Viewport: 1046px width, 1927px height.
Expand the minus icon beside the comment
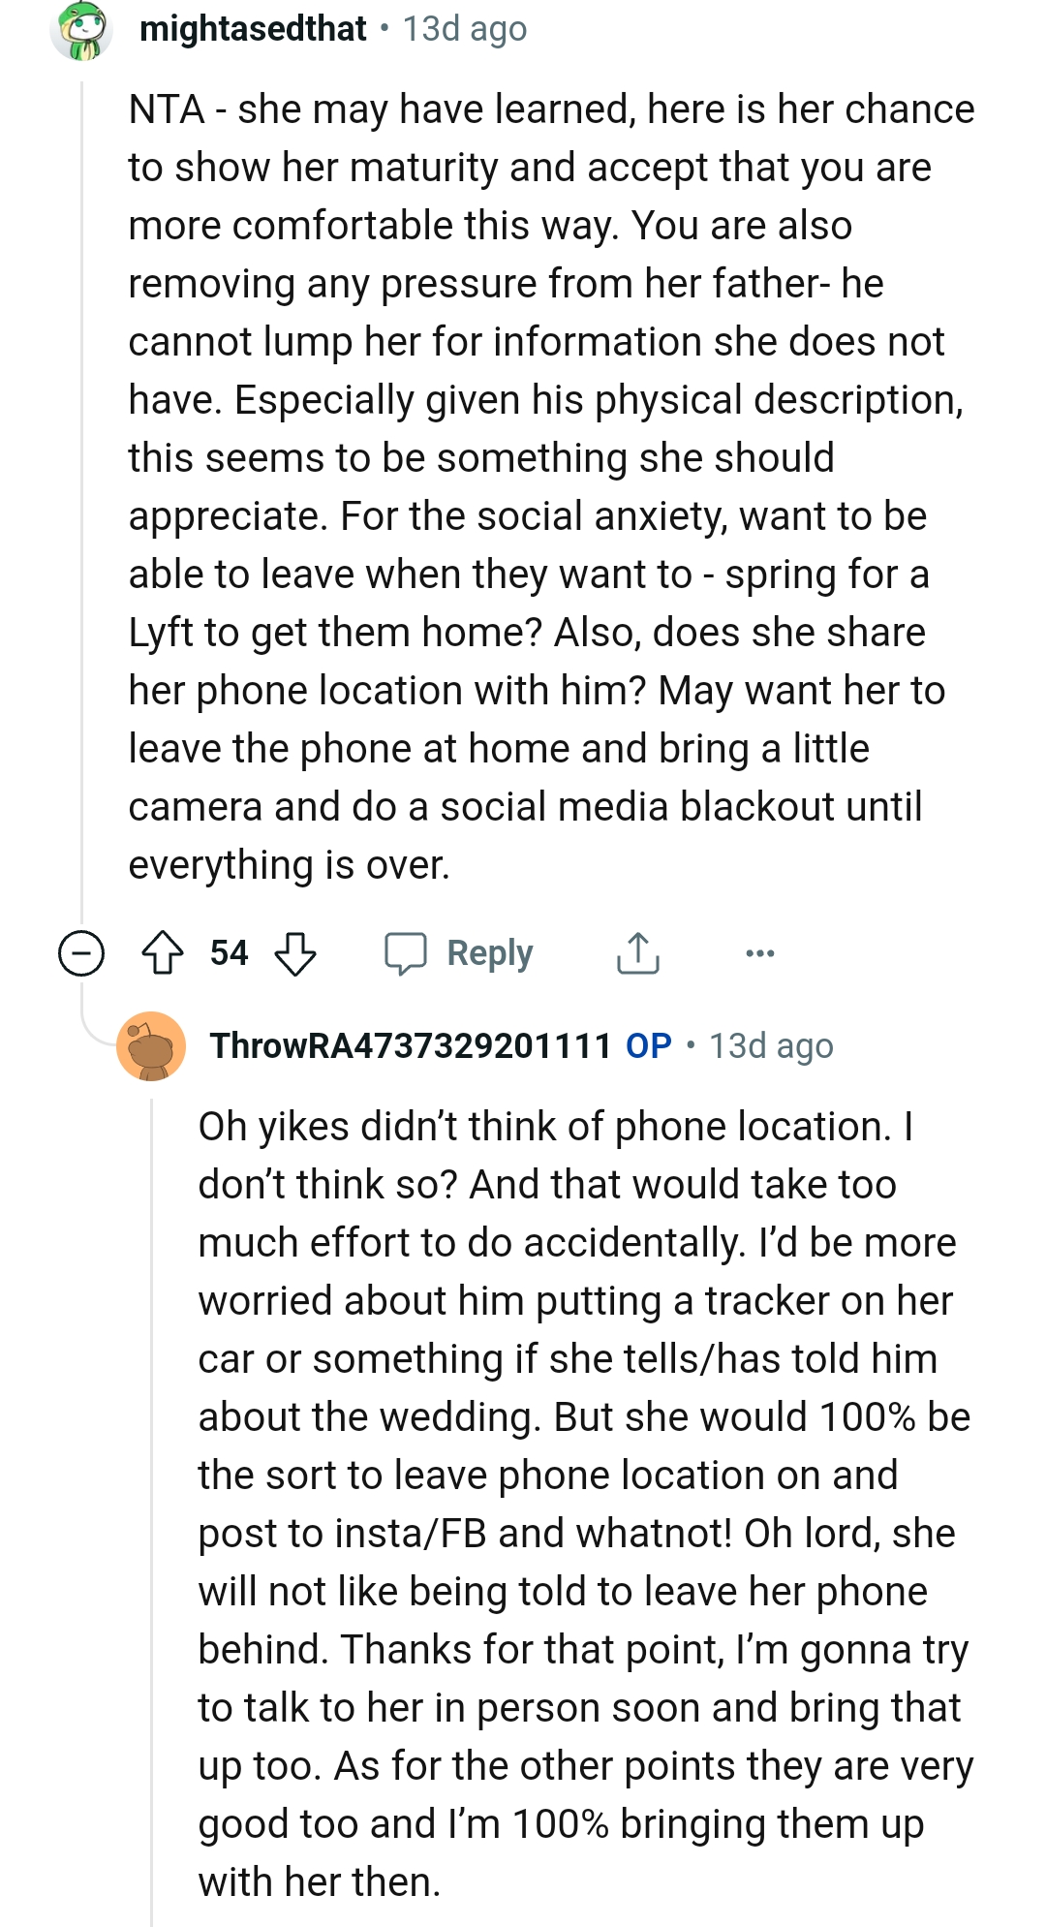[81, 952]
